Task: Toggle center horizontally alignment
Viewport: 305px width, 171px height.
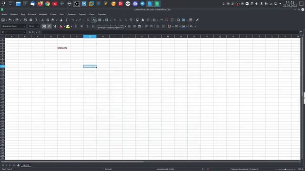Action: (x=81, y=26)
